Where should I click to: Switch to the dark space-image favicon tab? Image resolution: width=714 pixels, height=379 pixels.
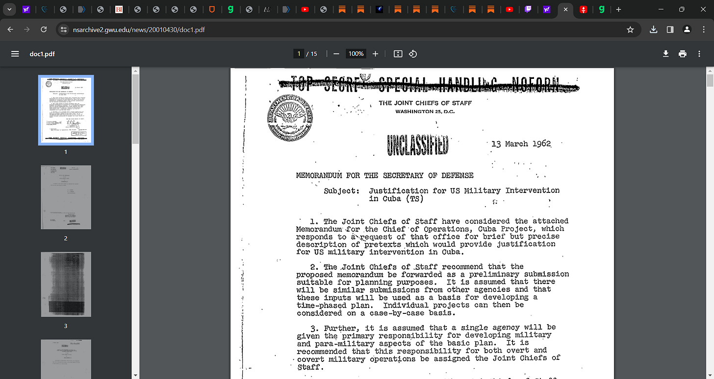(380, 9)
